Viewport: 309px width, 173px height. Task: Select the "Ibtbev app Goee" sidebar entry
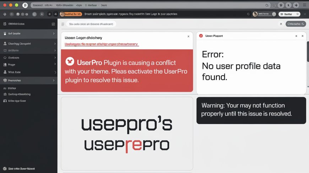tap(15, 101)
